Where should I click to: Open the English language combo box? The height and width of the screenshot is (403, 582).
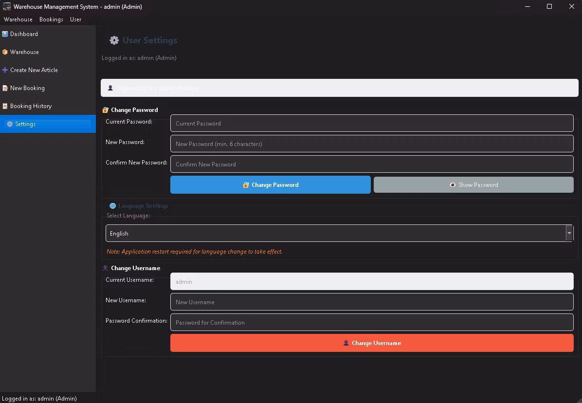[336, 234]
